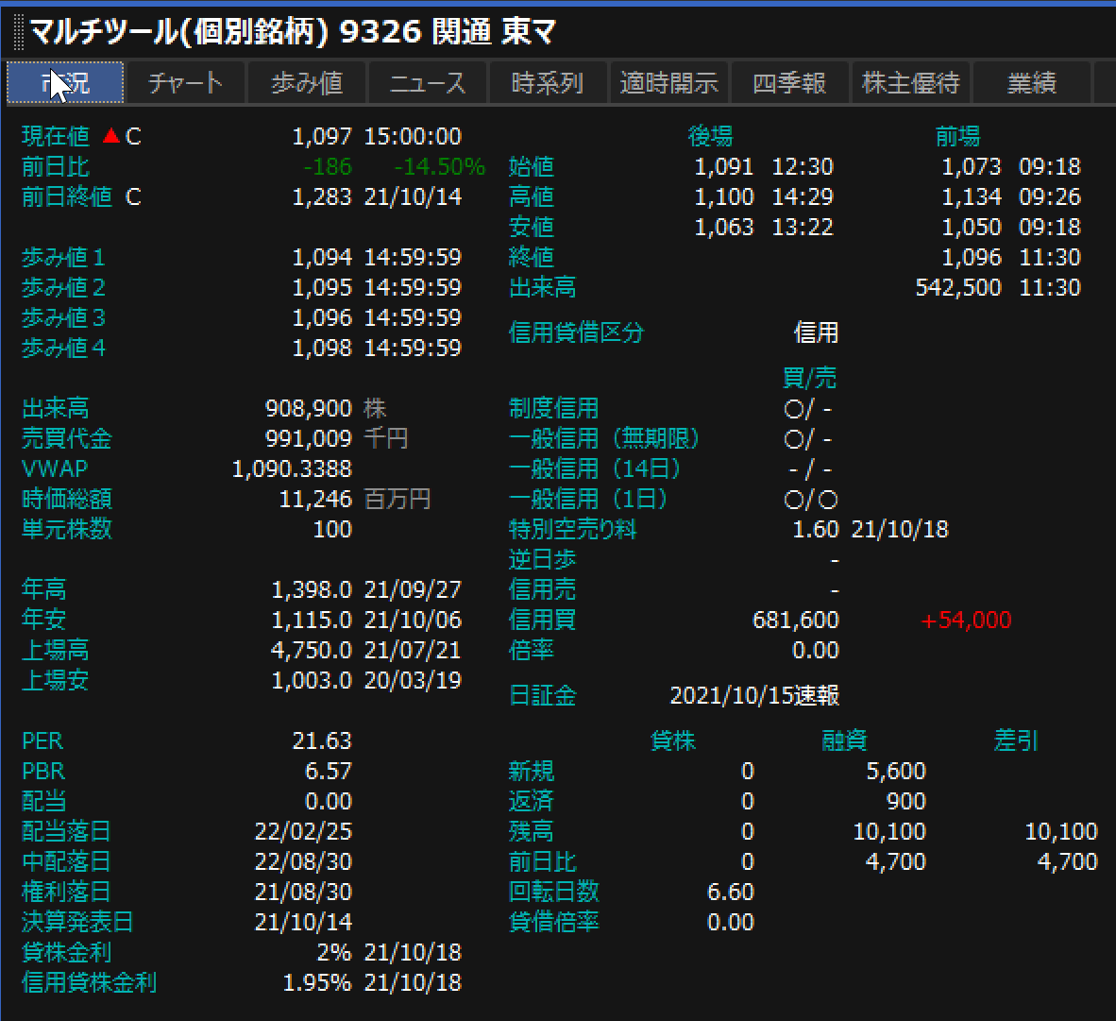Open the 四季報 tab
The width and height of the screenshot is (1116, 1021).
790,82
